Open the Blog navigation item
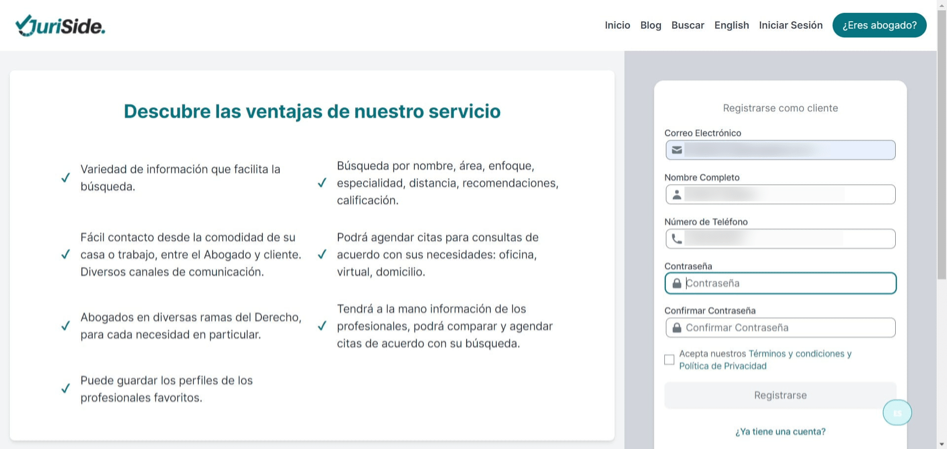 (651, 25)
